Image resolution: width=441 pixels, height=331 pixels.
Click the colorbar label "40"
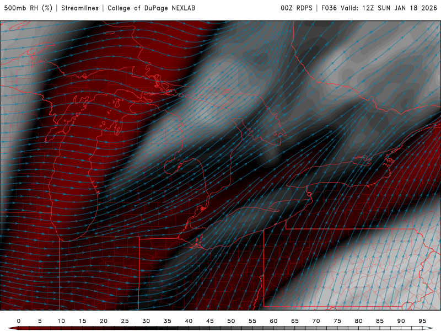(189, 321)
